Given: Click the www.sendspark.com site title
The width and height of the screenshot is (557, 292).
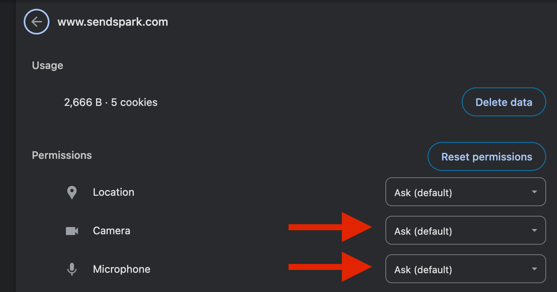Looking at the screenshot, I should 113,22.
